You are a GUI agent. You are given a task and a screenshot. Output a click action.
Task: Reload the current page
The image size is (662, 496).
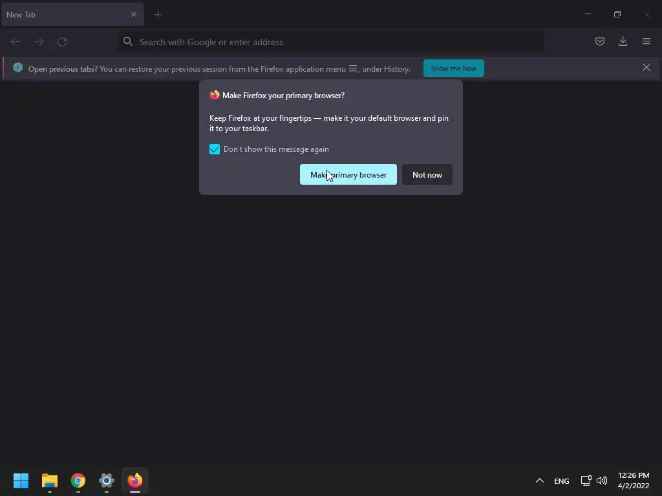coord(62,42)
